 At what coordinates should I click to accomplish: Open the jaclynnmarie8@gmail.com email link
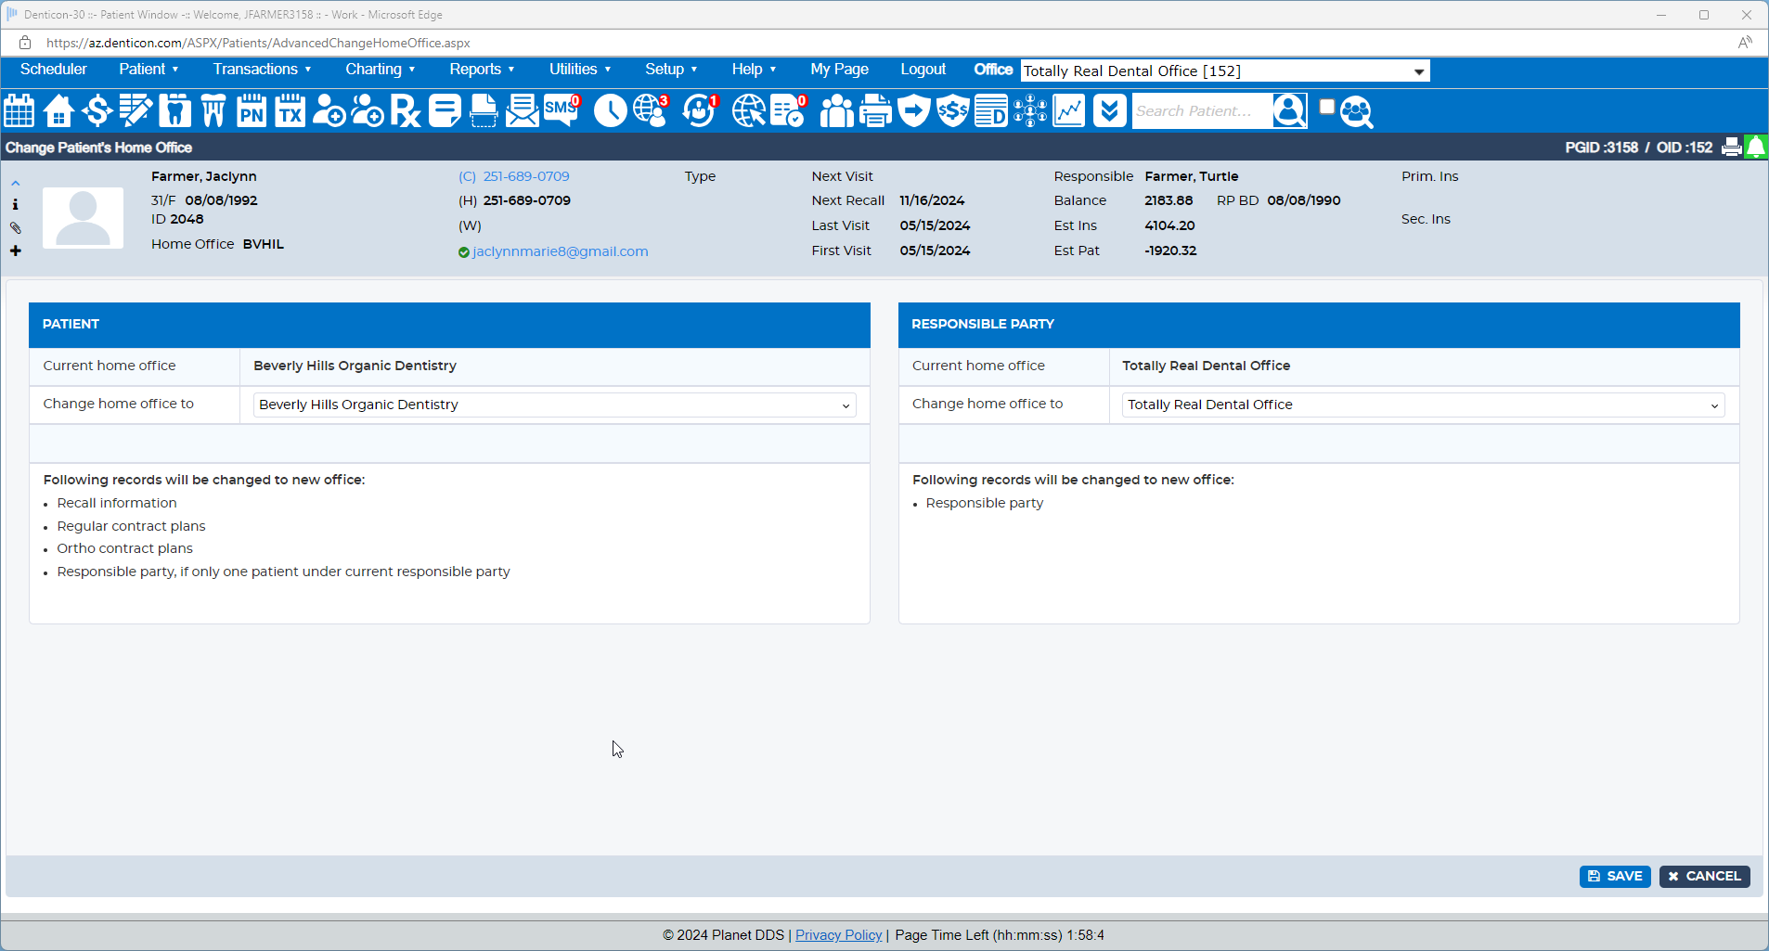click(x=561, y=251)
